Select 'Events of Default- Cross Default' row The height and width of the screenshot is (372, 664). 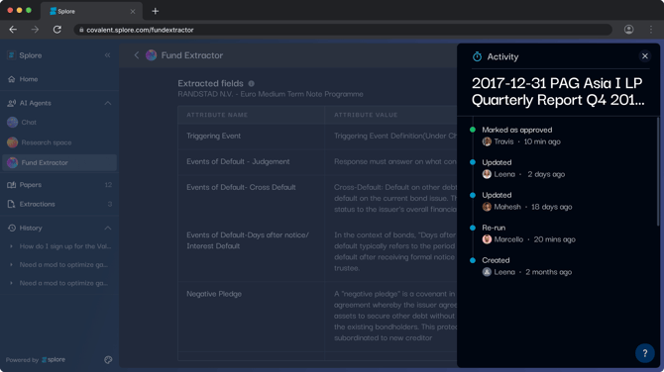[317, 198]
